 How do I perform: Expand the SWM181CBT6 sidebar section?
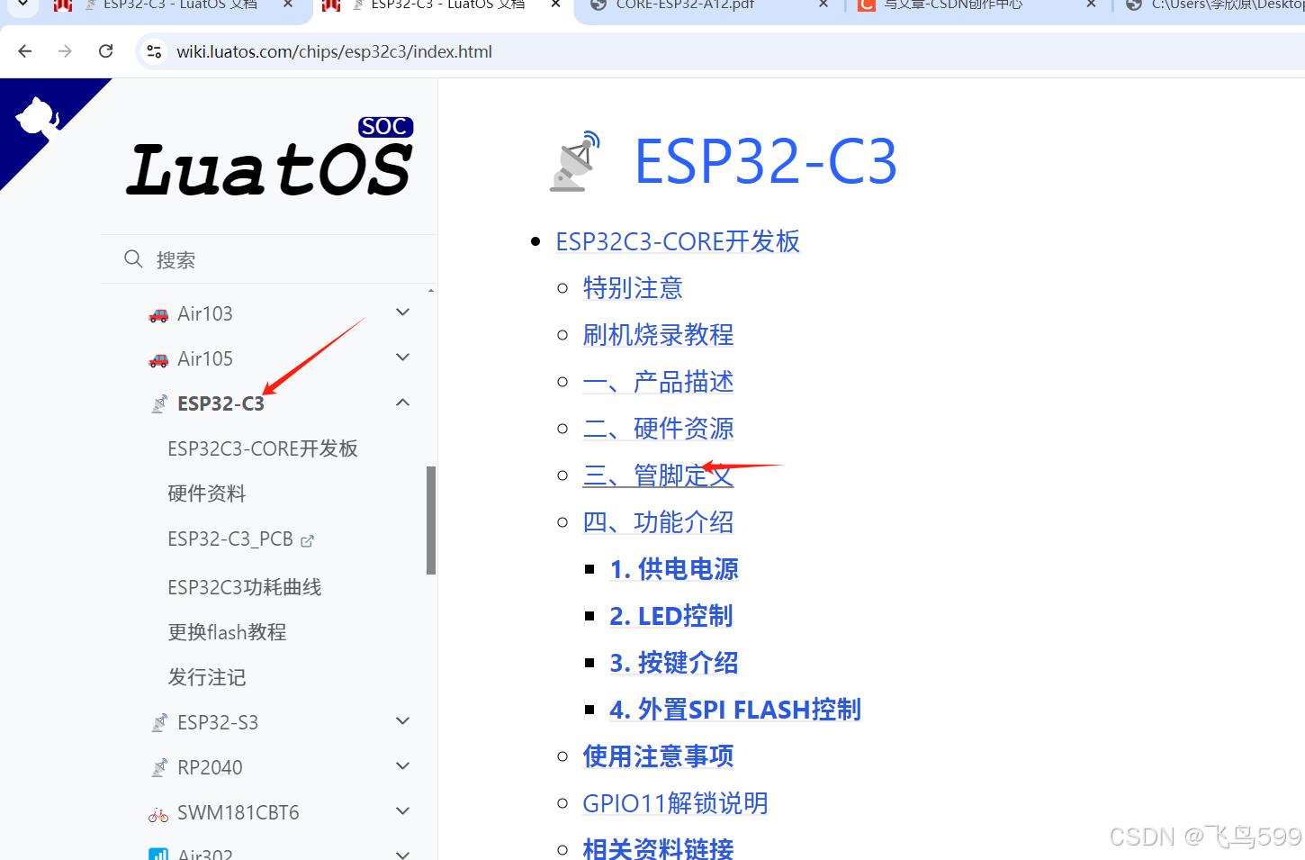point(403,811)
